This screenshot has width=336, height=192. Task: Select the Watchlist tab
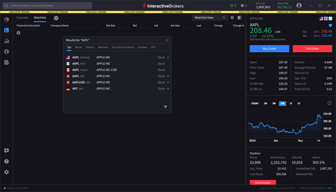(x=40, y=18)
